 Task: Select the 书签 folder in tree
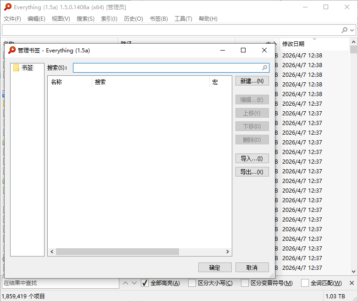[27, 68]
